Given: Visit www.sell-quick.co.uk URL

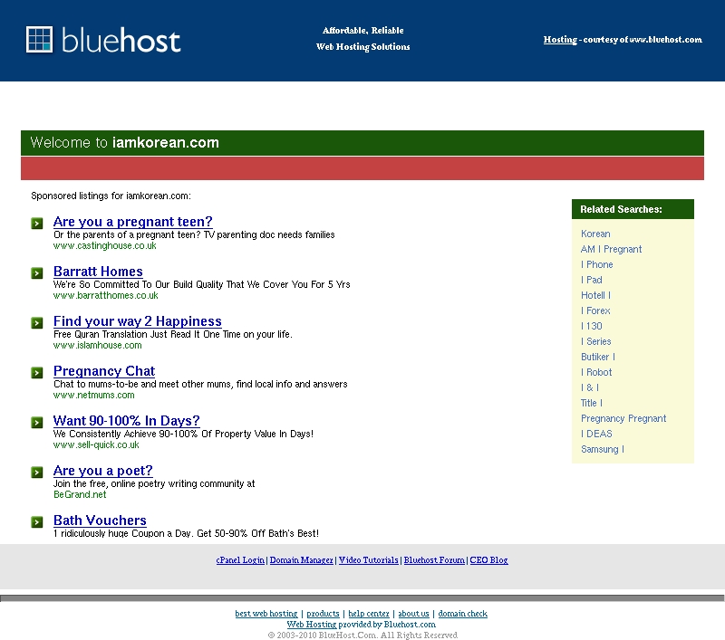Looking at the screenshot, I should pos(96,445).
